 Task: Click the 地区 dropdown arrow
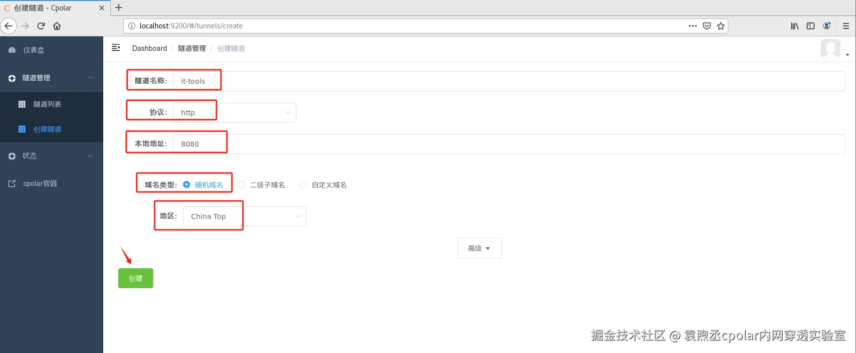[298, 216]
